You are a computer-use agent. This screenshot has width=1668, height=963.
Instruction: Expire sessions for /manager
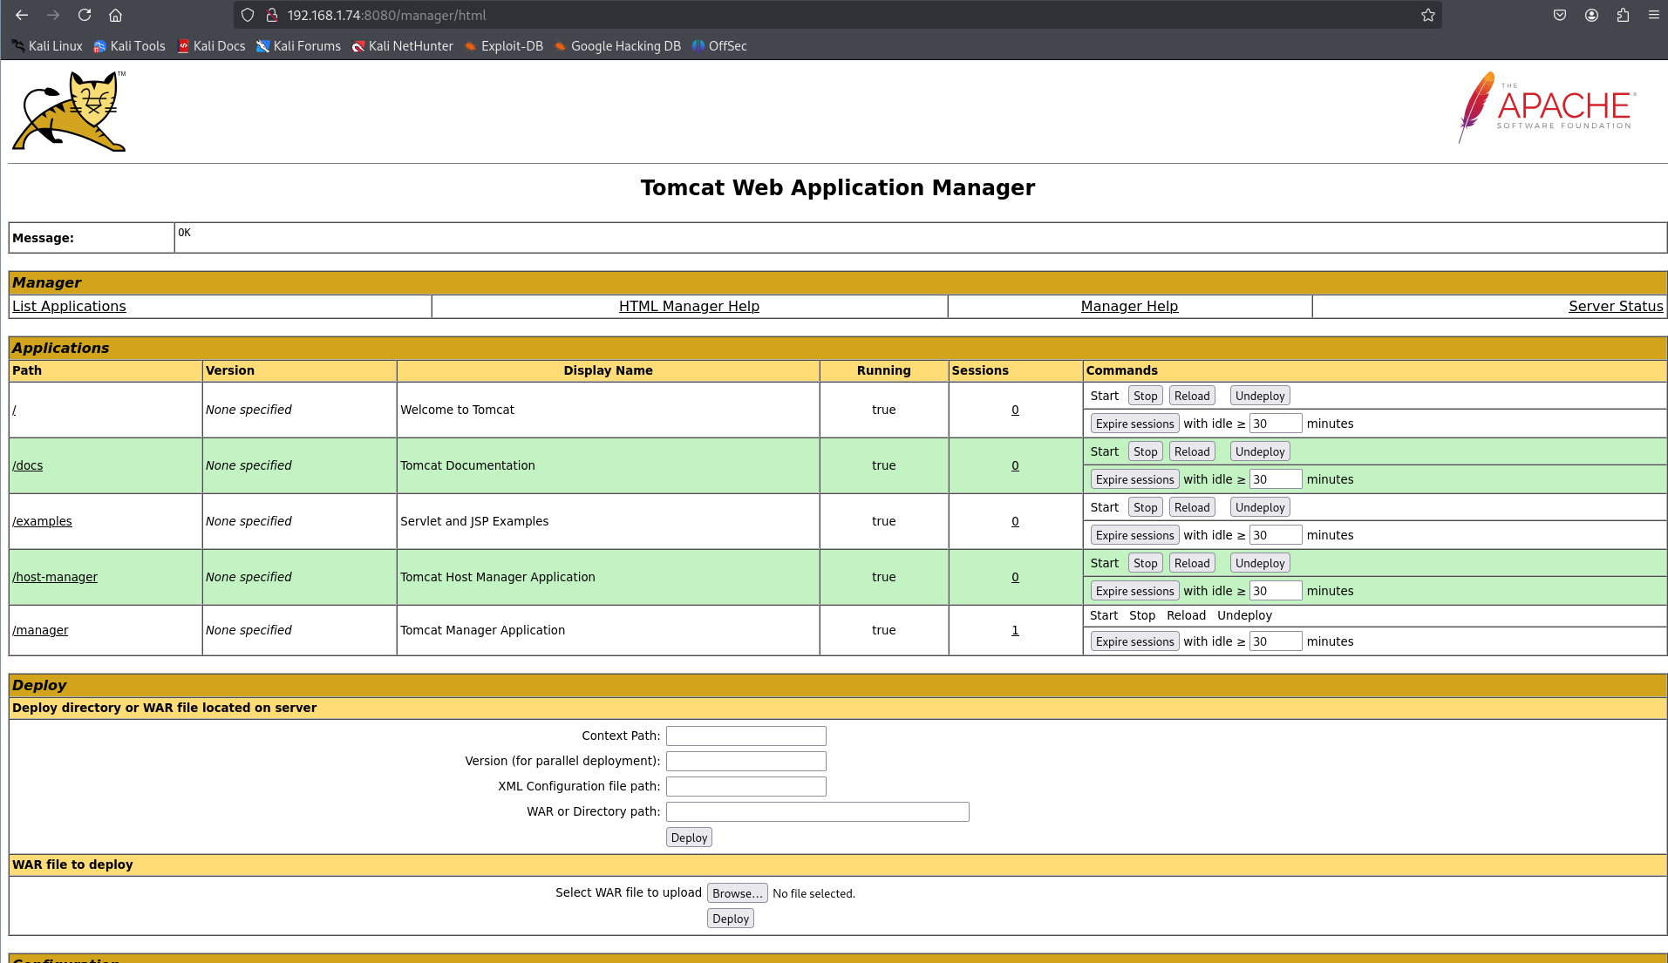1134,641
